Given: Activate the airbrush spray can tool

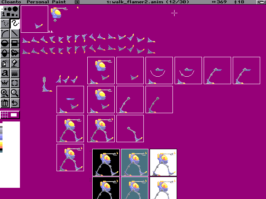Looking at the screenshot, I should pos(5,63).
